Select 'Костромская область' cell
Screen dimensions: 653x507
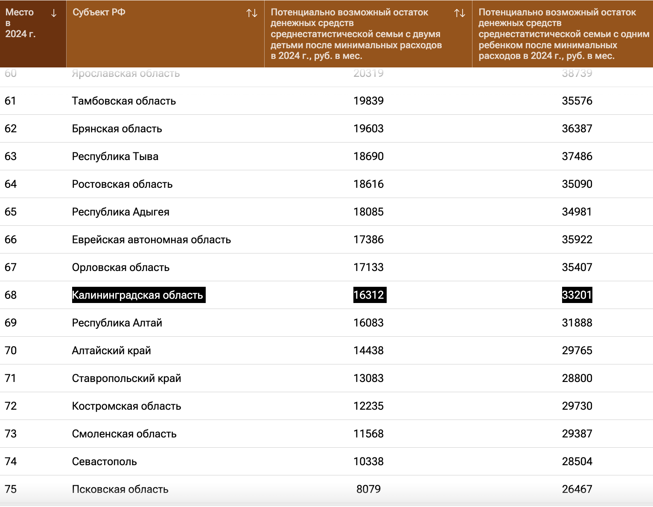(x=126, y=406)
